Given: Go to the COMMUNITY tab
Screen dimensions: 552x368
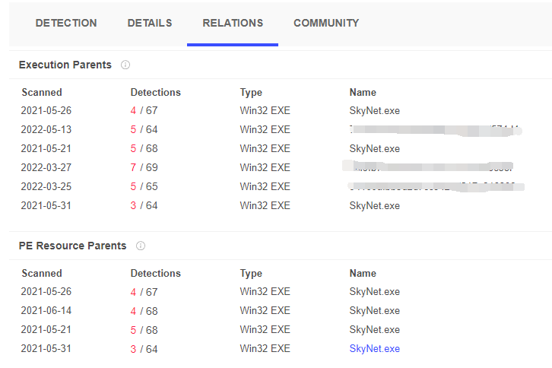Looking at the screenshot, I should [326, 24].
